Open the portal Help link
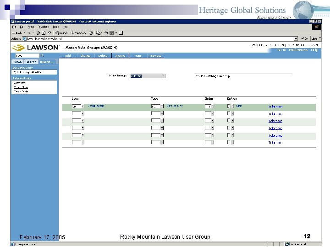The image size is (330, 247). tap(314, 50)
